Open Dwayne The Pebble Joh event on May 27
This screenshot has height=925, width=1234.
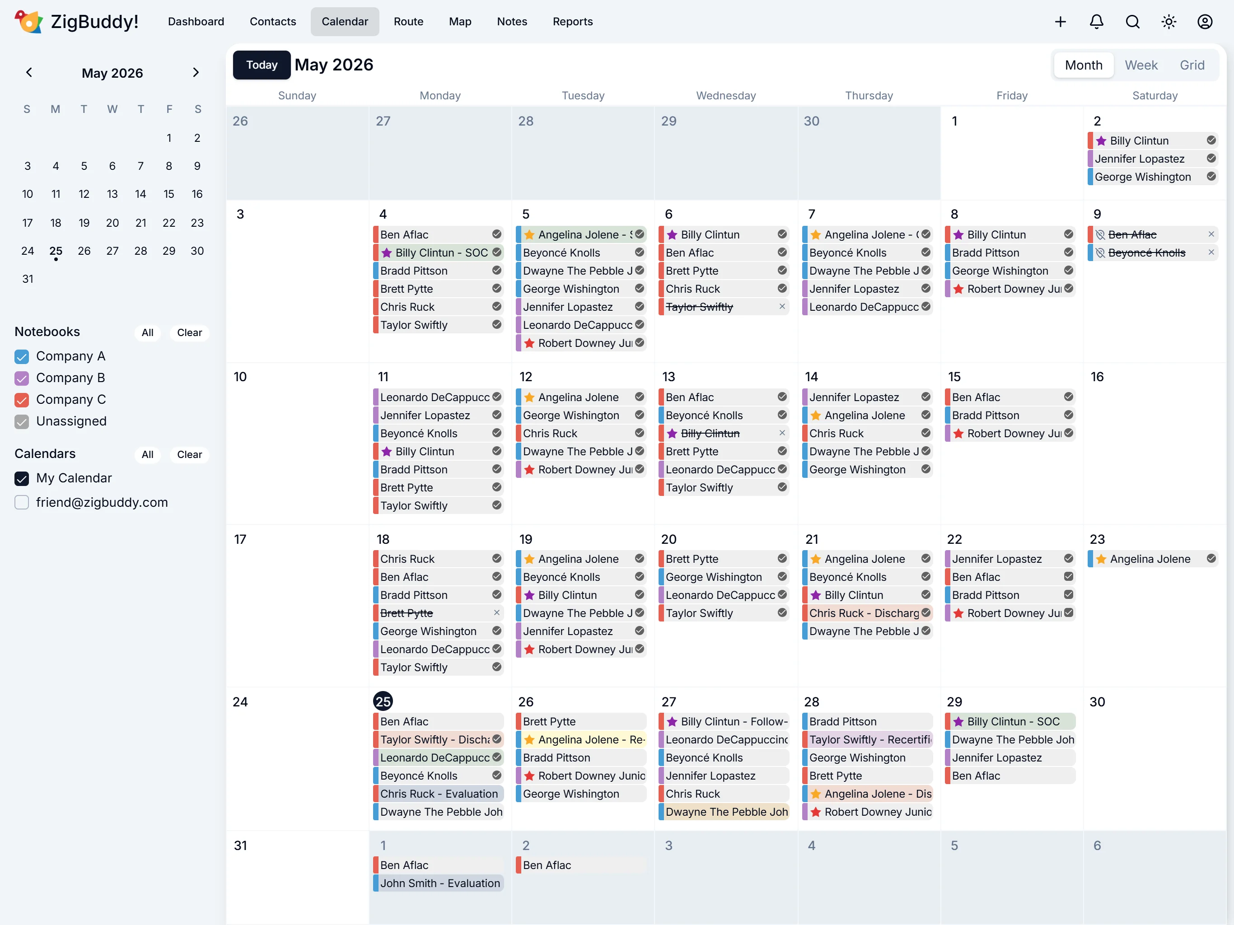click(724, 812)
